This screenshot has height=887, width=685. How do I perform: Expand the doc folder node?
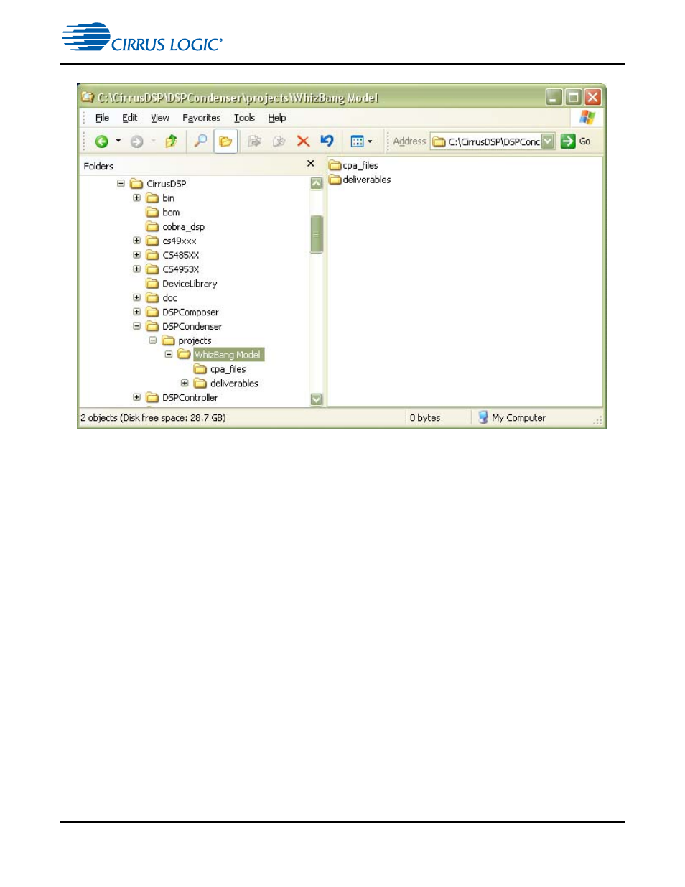click(x=136, y=297)
